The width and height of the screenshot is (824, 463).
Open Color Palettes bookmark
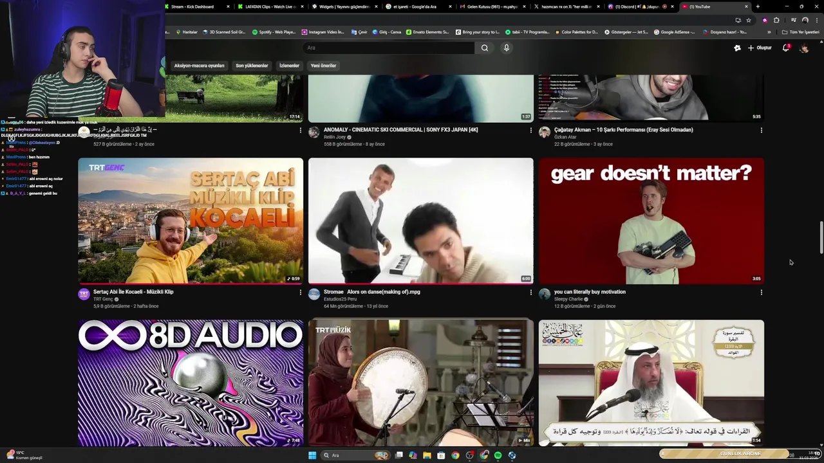(x=576, y=32)
